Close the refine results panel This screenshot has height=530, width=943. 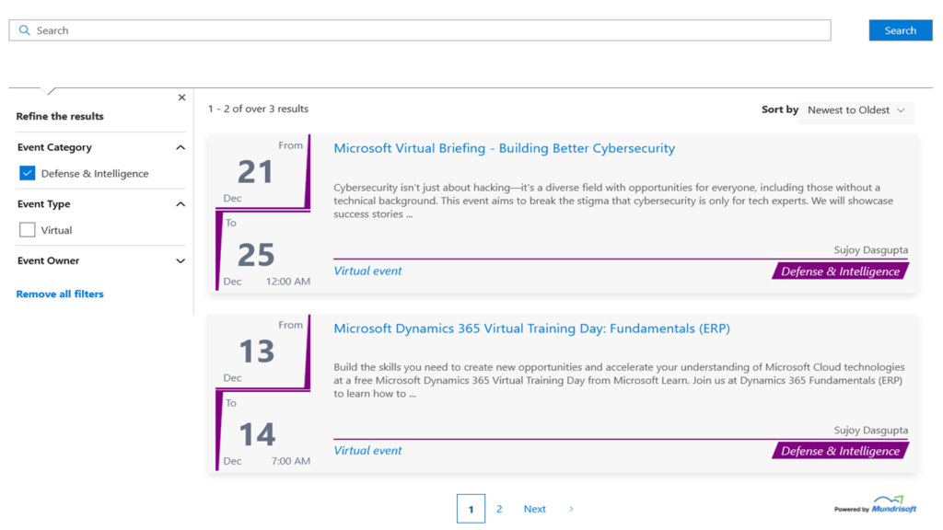pyautogui.click(x=181, y=98)
